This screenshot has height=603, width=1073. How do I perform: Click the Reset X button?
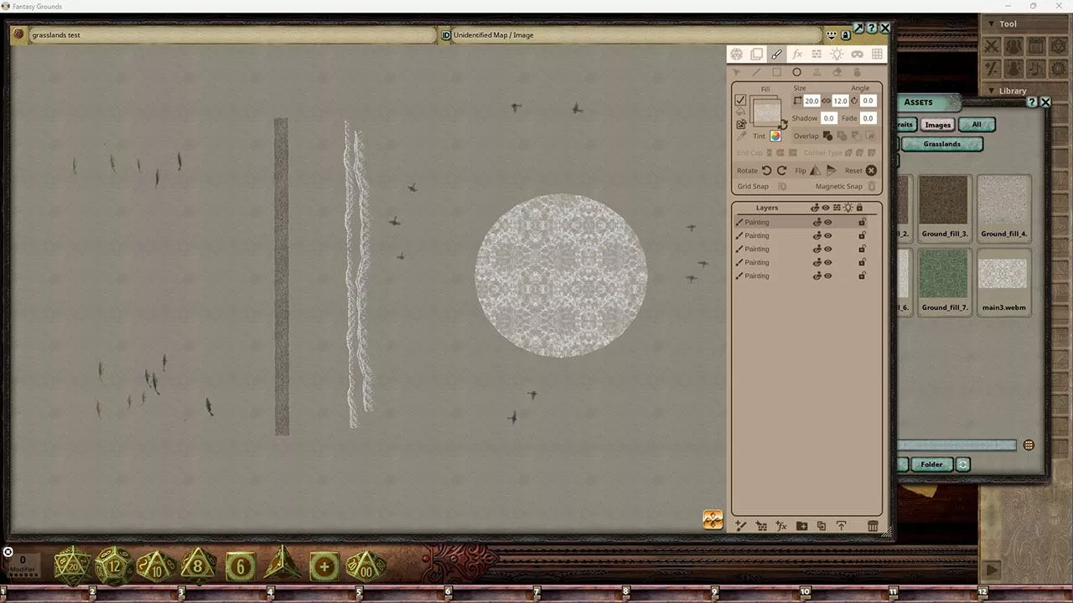pyautogui.click(x=871, y=170)
